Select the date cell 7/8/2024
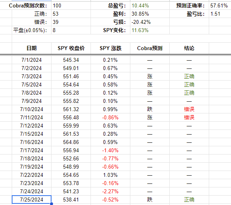 (32, 93)
